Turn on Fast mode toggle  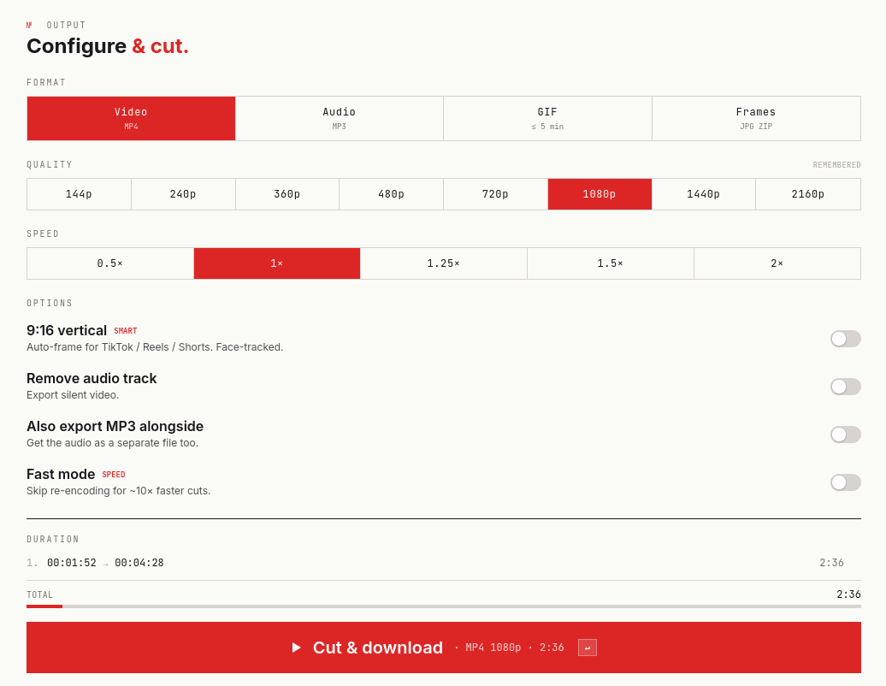pos(845,482)
